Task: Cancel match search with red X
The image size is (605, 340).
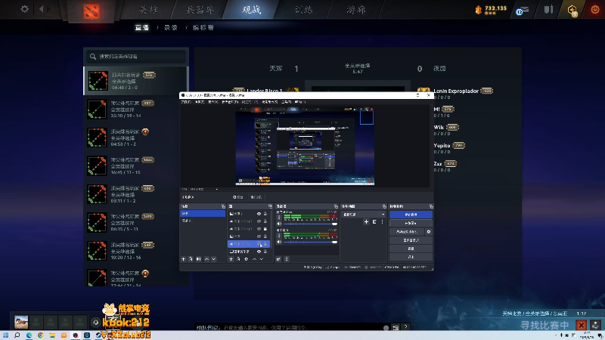Action: coord(581,325)
